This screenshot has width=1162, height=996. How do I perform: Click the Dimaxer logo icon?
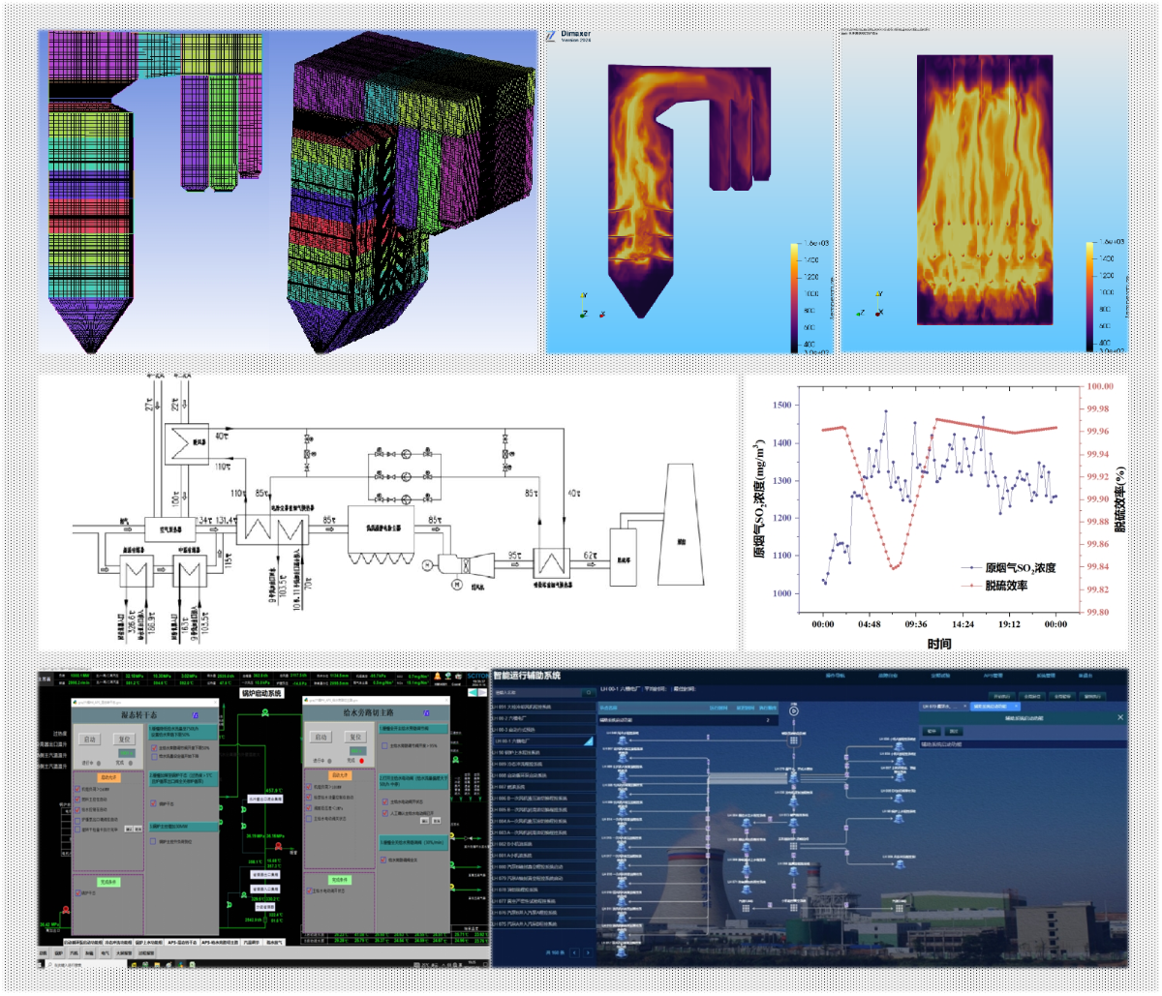point(550,36)
